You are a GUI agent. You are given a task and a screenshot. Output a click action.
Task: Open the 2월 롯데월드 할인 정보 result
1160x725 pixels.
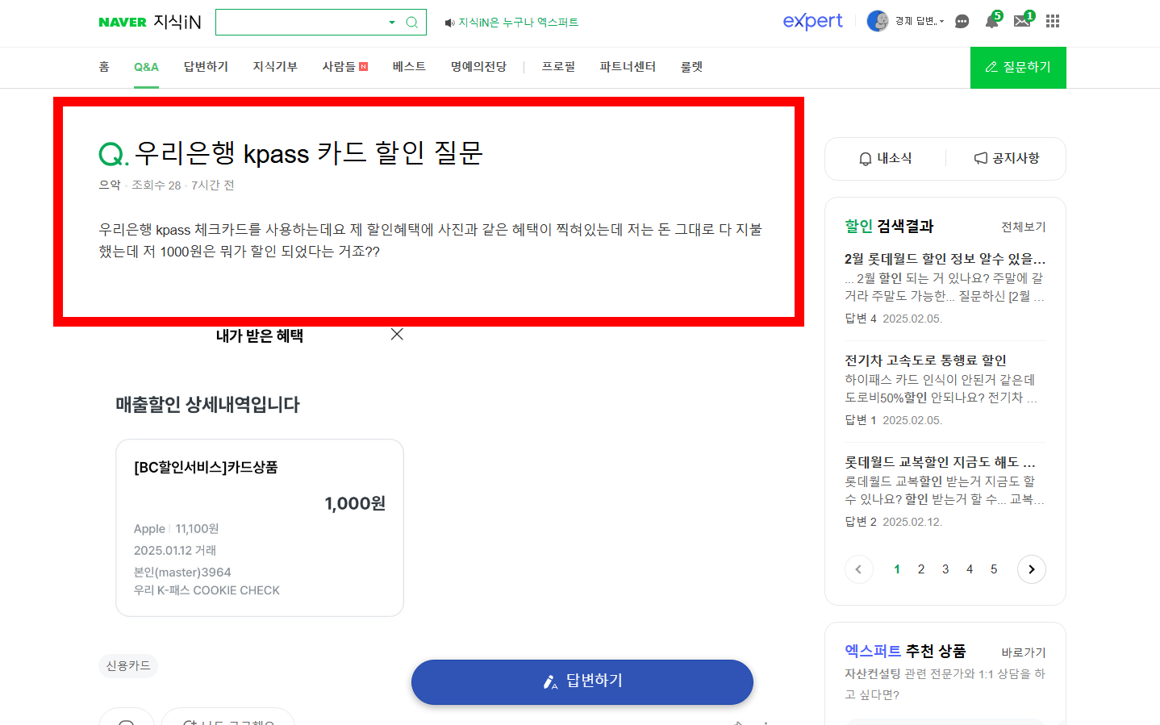945,259
